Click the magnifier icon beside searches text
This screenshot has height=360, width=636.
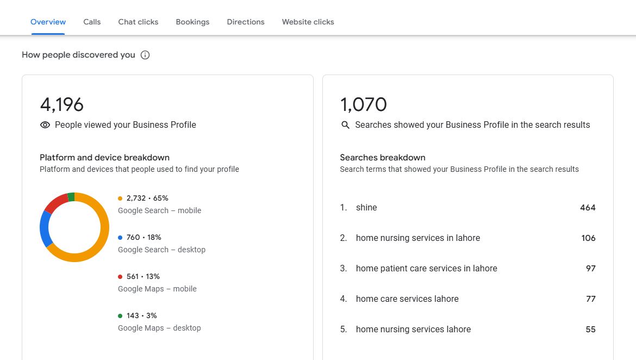pos(345,125)
